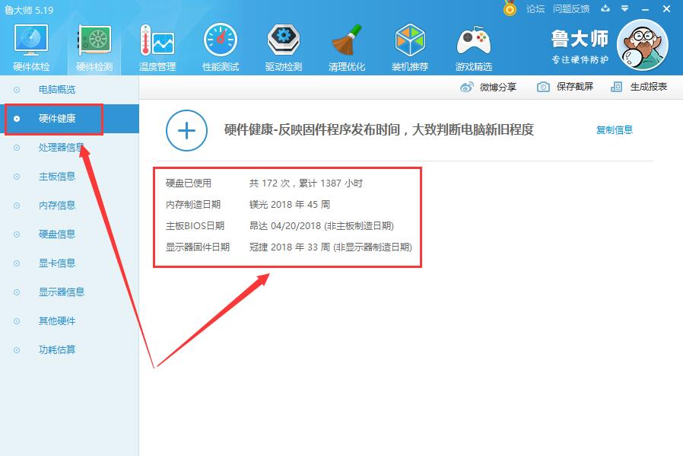
Task: Select the 硬件检测 hardware detection icon
Action: 94,40
